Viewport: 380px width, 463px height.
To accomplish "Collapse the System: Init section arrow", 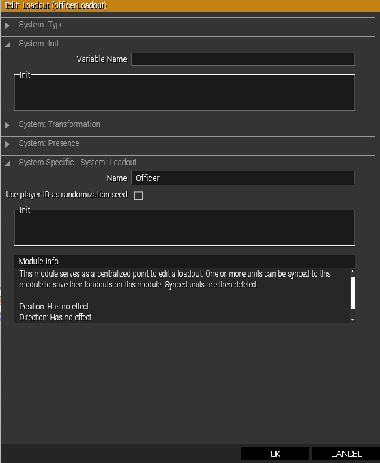I will (x=8, y=44).
